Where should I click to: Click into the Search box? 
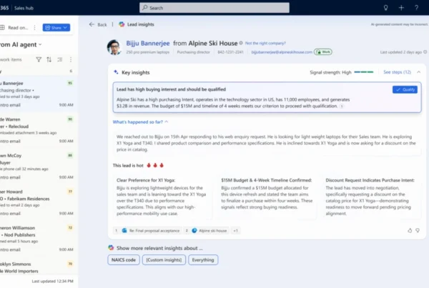coord(214,8)
